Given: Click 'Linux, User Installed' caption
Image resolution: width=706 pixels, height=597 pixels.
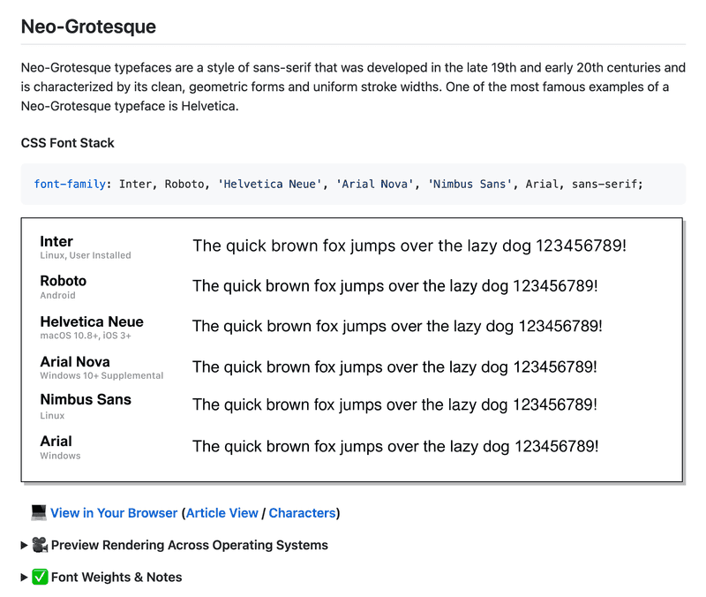Looking at the screenshot, I should [x=86, y=255].
